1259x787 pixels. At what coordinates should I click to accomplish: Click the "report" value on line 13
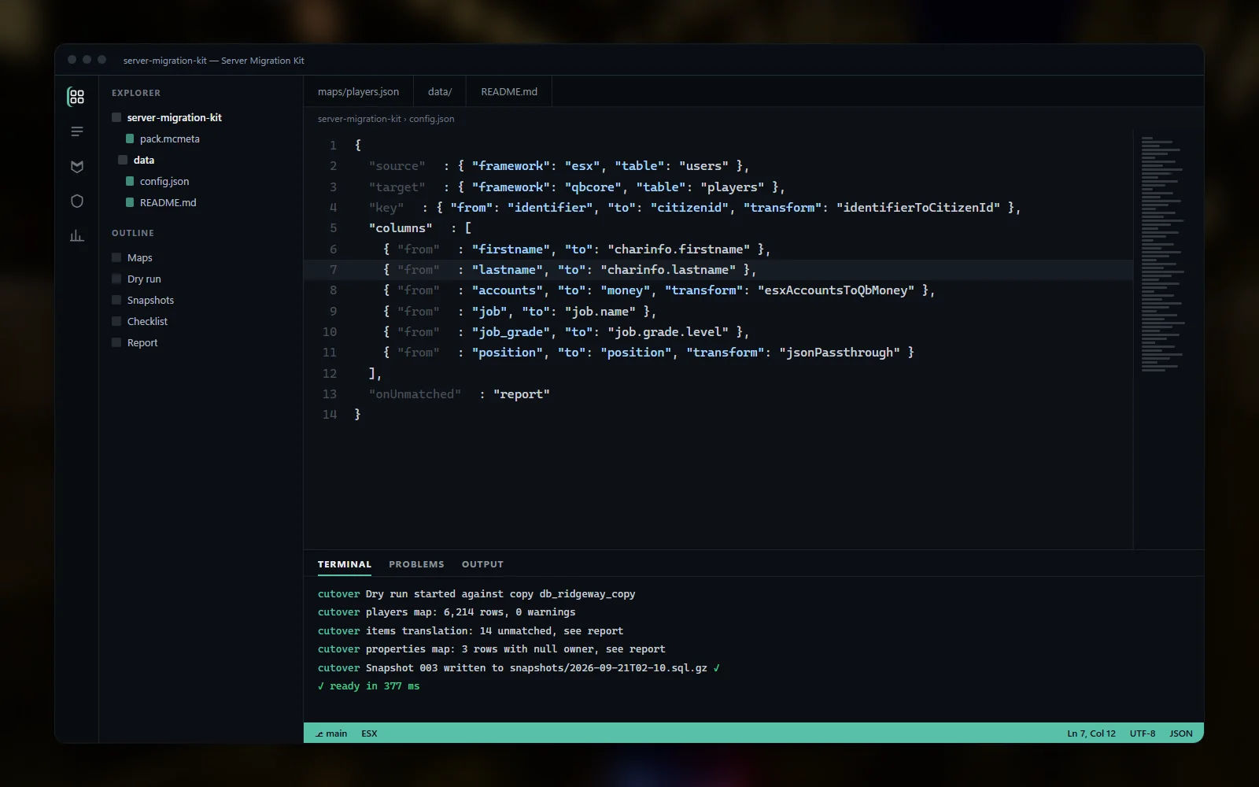(x=521, y=394)
